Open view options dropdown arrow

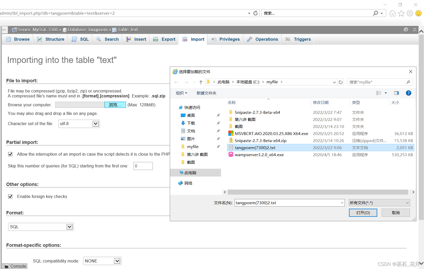click(x=386, y=93)
